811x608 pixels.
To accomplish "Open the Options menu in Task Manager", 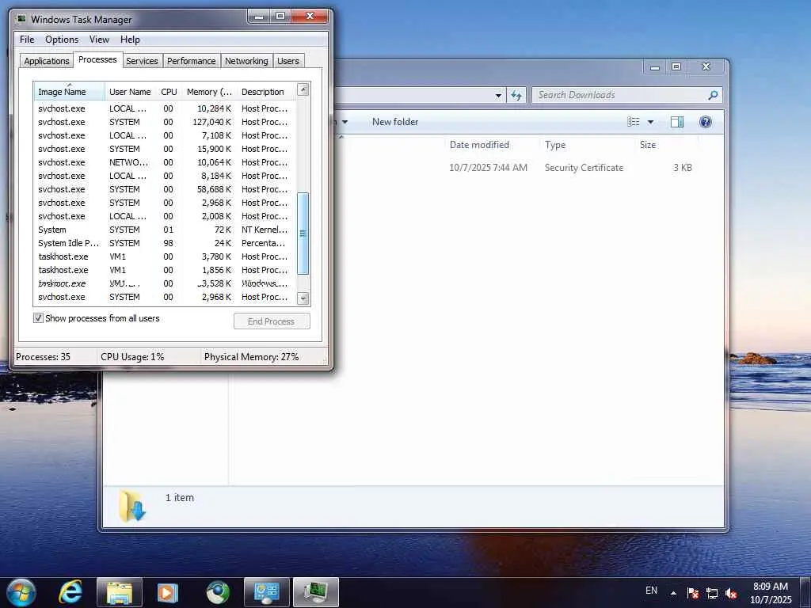I will pos(62,40).
